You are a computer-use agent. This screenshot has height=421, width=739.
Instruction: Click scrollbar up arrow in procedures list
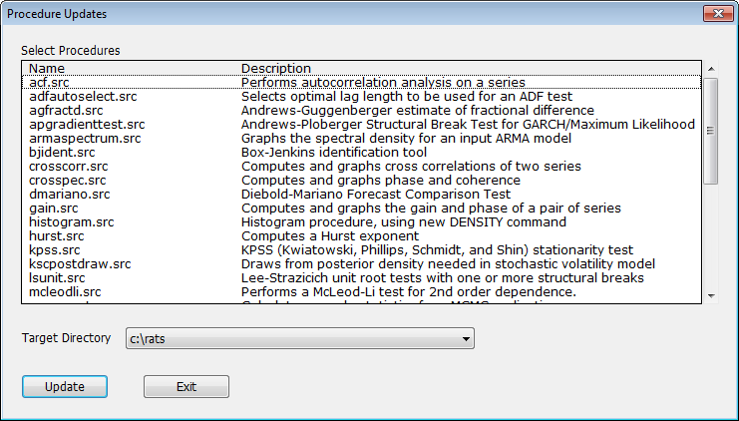tap(710, 68)
